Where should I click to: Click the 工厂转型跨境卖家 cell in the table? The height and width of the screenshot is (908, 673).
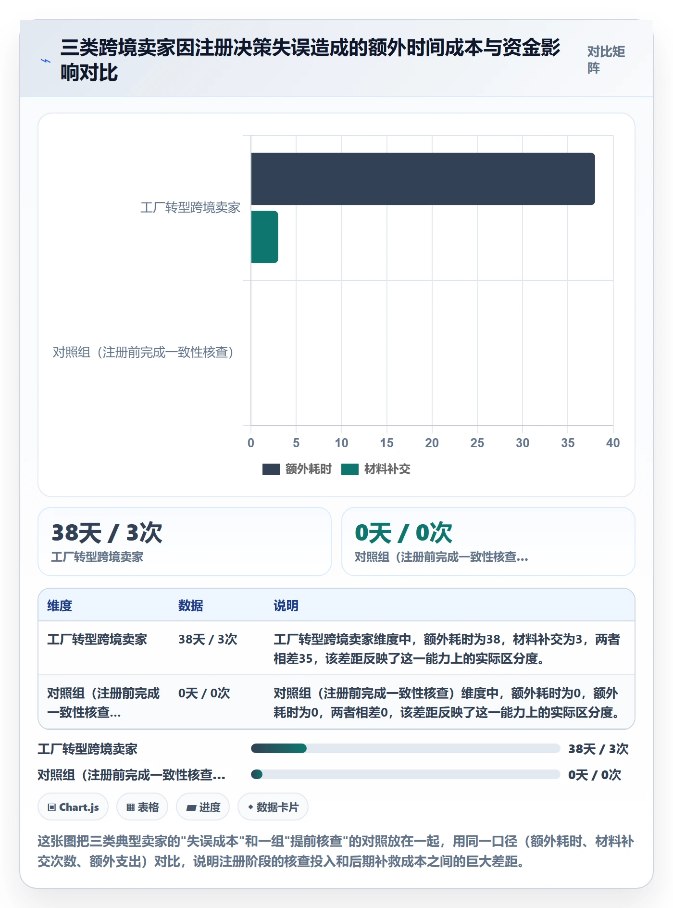point(97,639)
